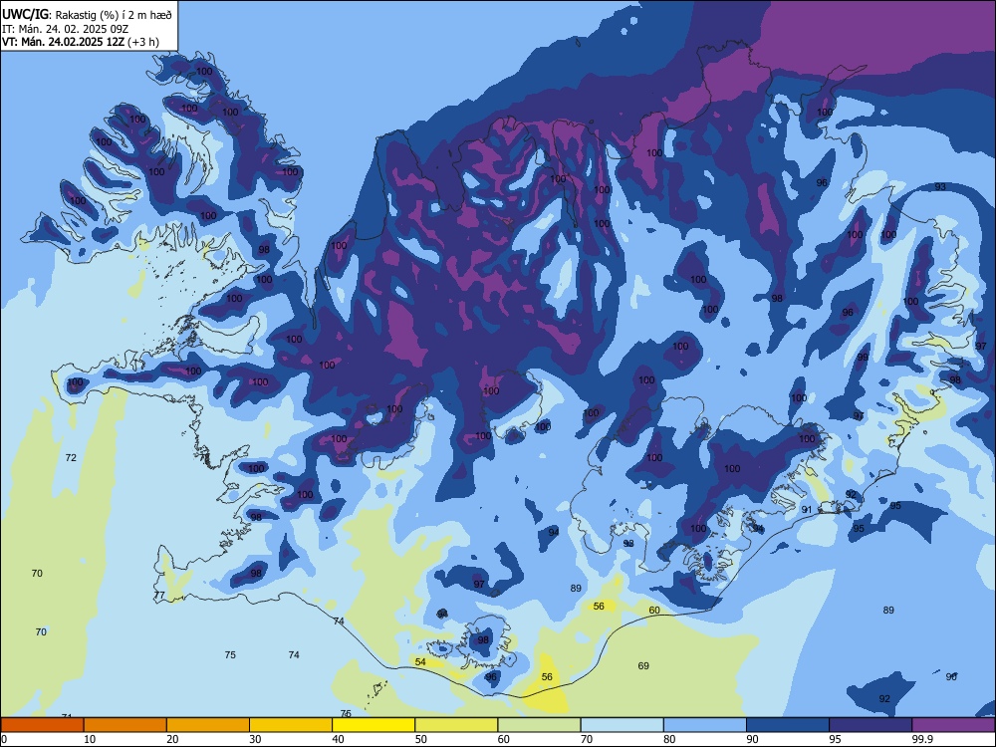Click the legend scale tick label '60'
This screenshot has height=747, width=996.
click(504, 739)
